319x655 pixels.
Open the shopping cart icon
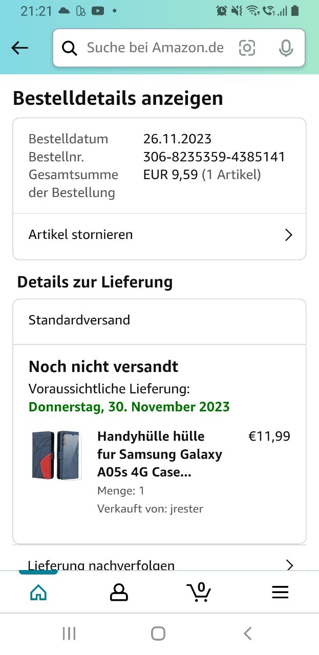pyautogui.click(x=199, y=592)
